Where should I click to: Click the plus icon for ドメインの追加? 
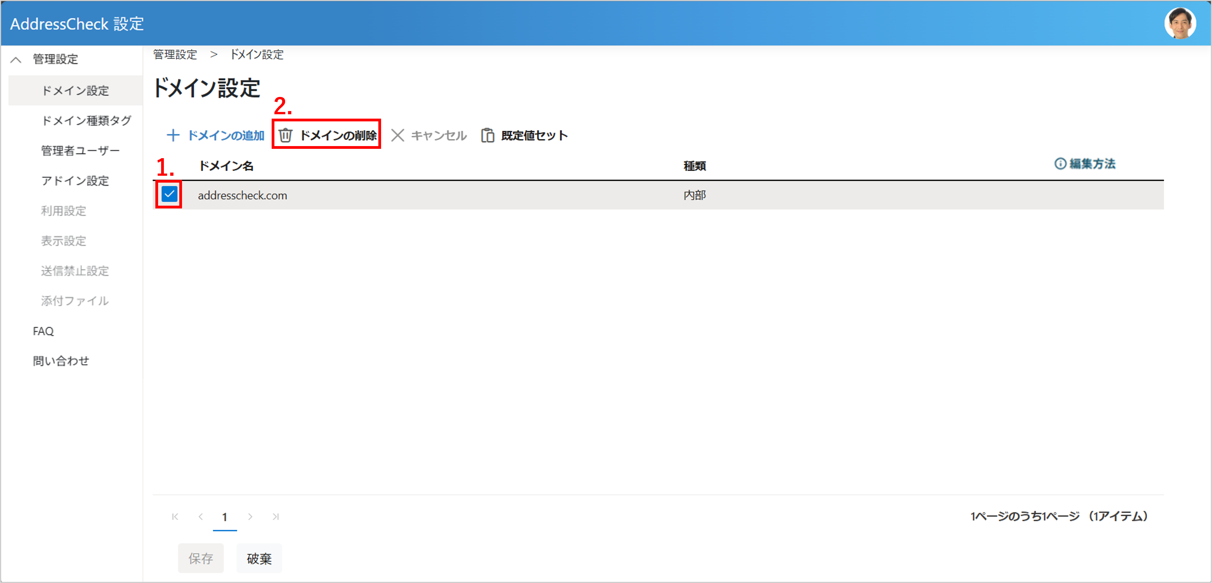[173, 136]
